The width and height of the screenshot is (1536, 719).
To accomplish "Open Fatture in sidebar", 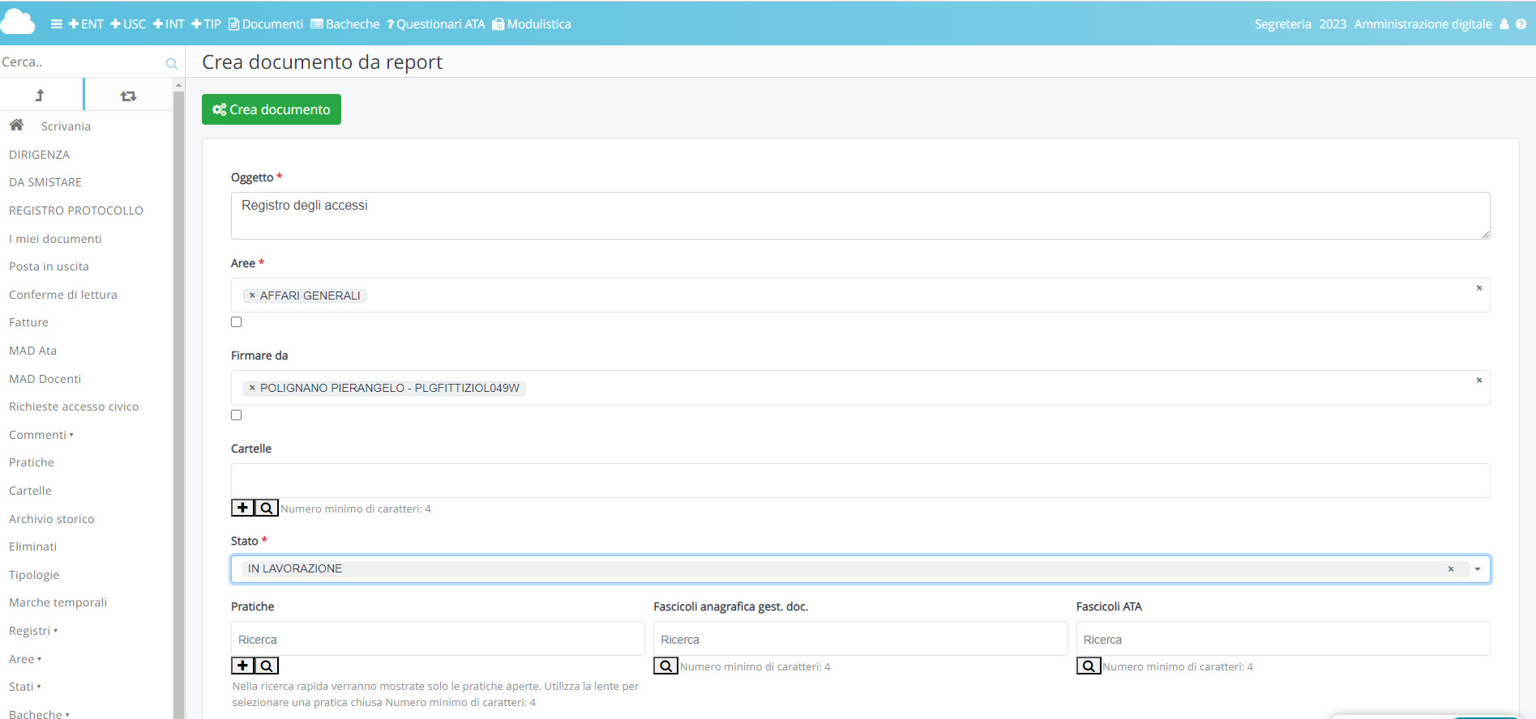I will 28,322.
